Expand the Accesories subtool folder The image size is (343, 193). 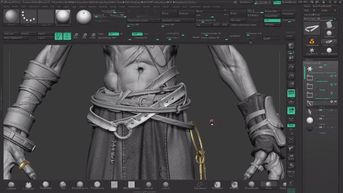(x=310, y=78)
